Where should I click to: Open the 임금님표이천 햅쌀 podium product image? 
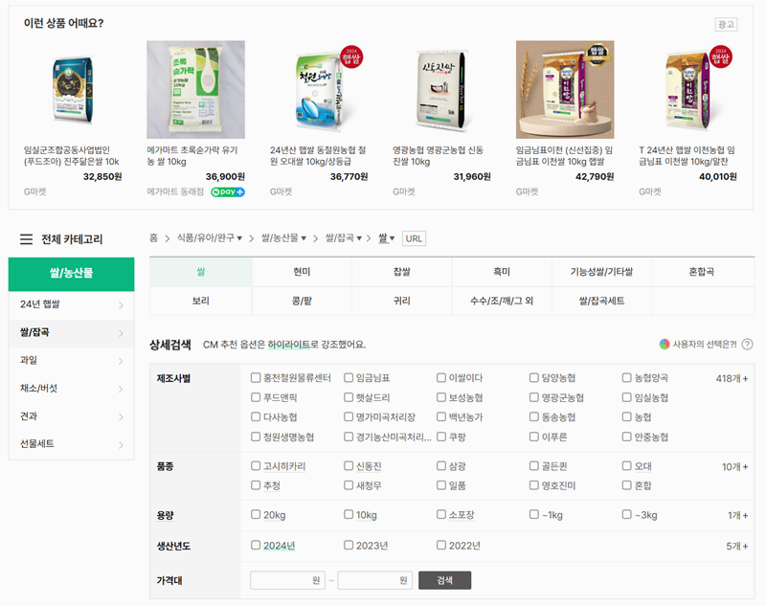click(x=565, y=89)
